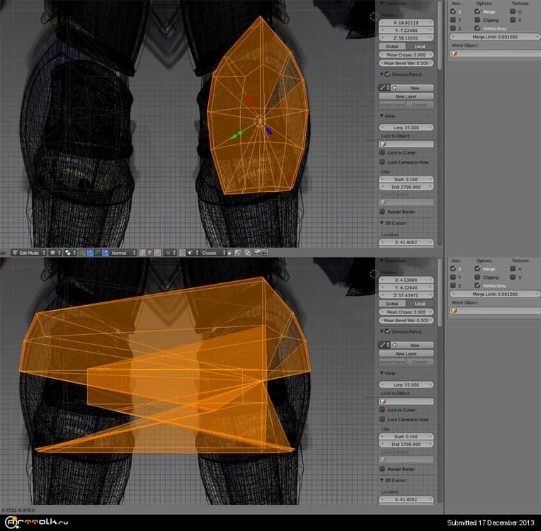Select the scale manipulator icon
Screen dimensions: 541x531
click(x=106, y=253)
